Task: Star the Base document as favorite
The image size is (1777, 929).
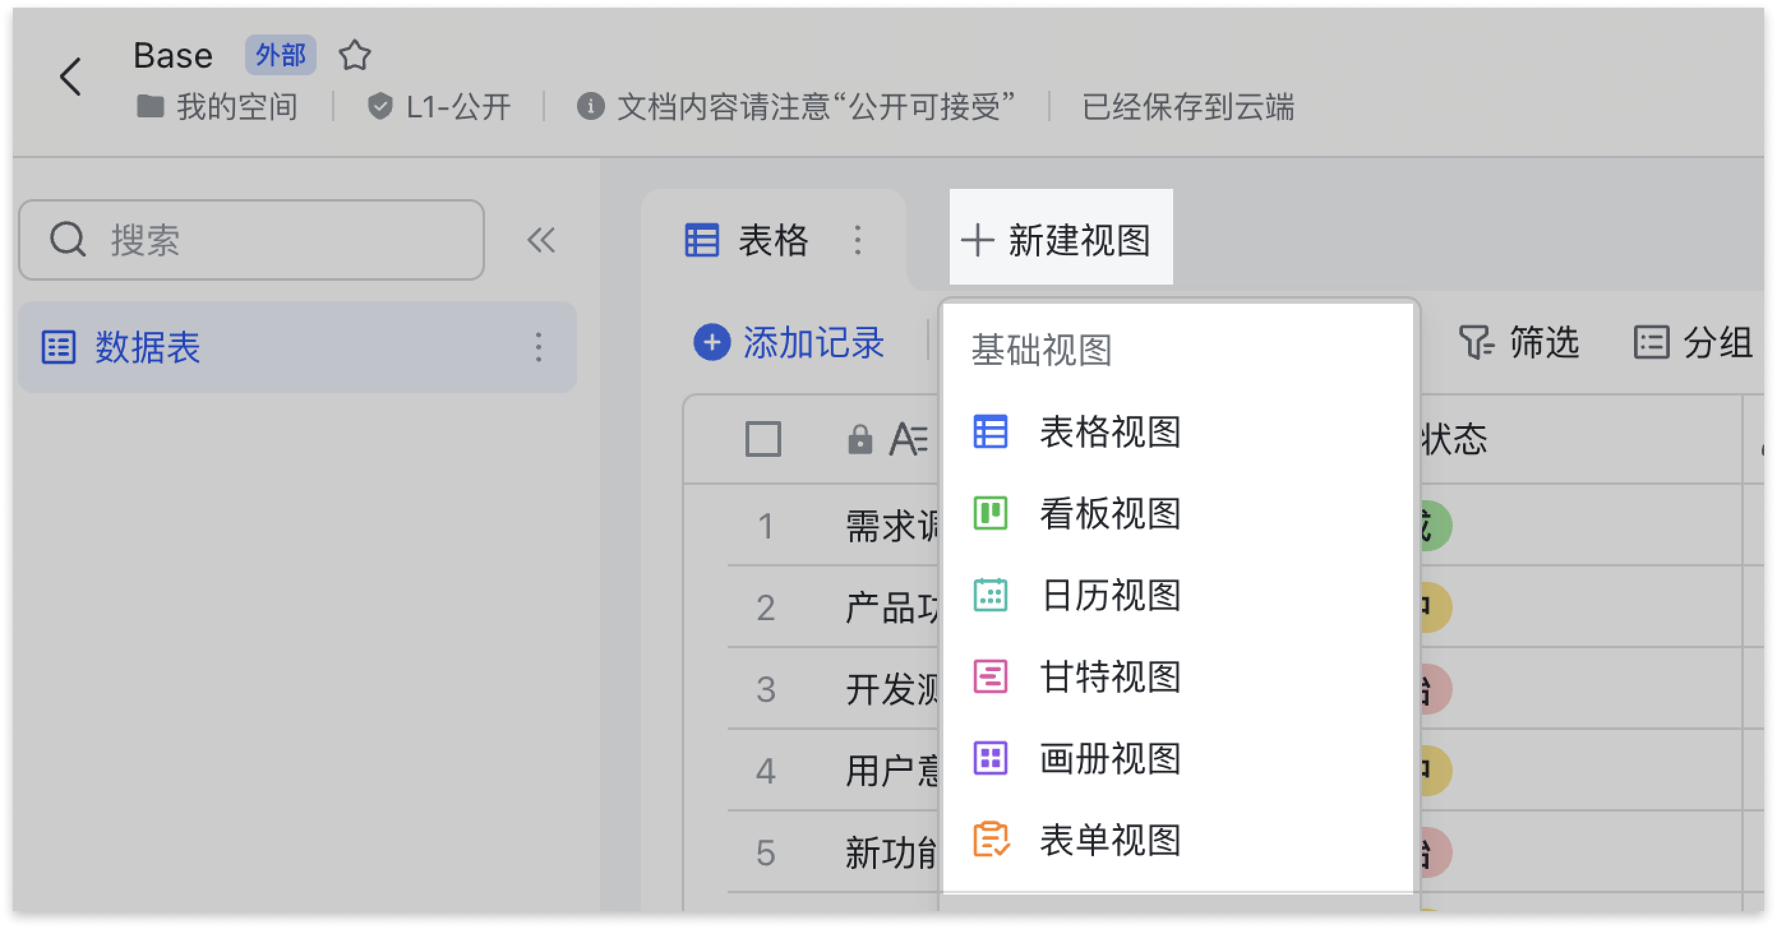Action: coord(355,55)
